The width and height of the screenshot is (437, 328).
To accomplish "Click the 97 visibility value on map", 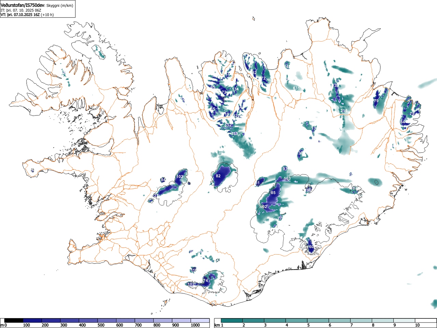I will 285,169.
